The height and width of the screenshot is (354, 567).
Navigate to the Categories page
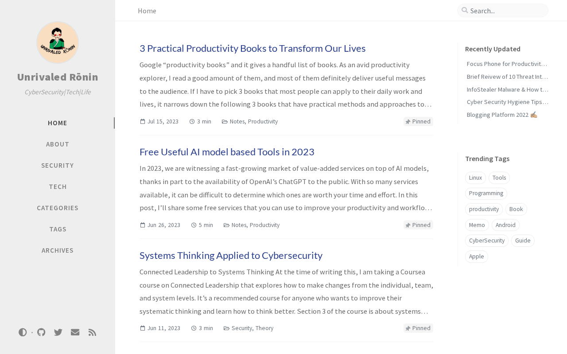tap(58, 208)
